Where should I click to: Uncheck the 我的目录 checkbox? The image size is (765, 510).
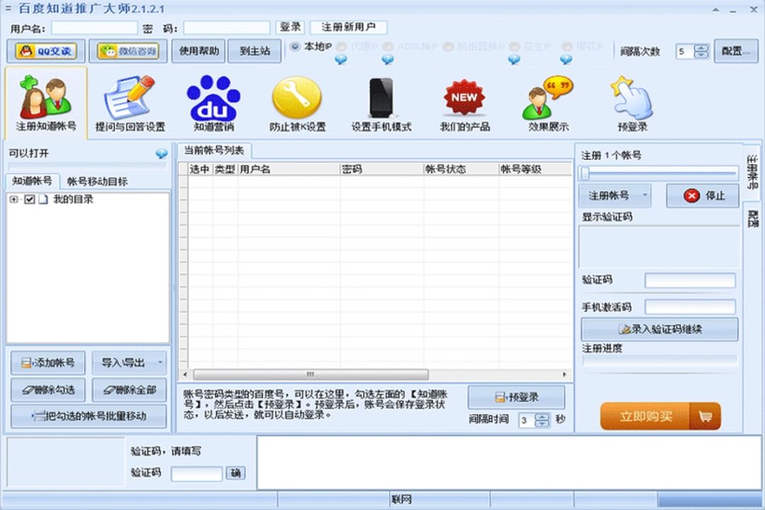click(x=29, y=199)
